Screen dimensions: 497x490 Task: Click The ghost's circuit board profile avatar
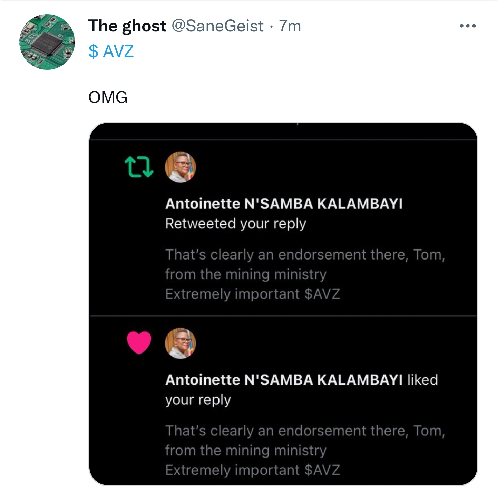pos(47,42)
